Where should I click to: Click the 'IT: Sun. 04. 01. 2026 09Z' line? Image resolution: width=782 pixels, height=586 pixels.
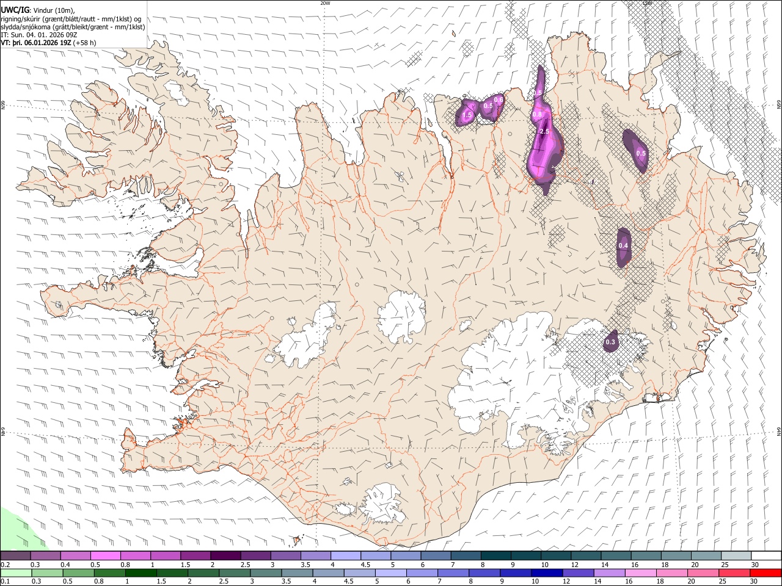39,35
